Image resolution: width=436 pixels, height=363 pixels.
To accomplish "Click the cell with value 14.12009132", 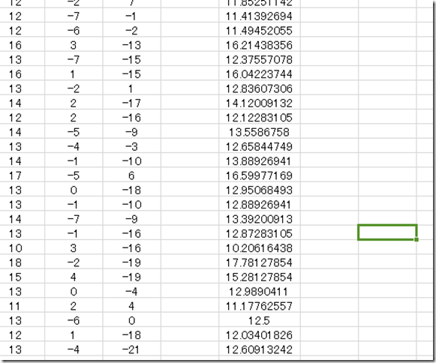I will tap(260, 103).
